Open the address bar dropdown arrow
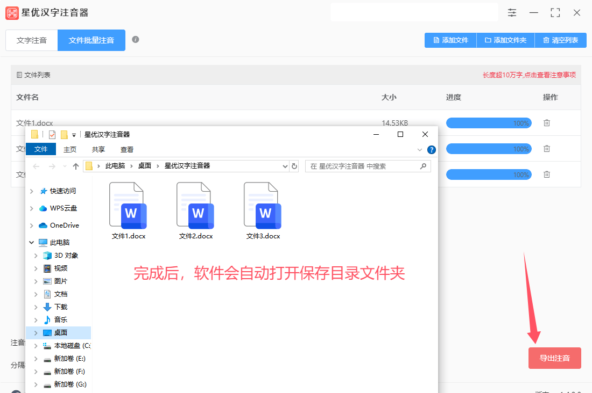 point(285,166)
